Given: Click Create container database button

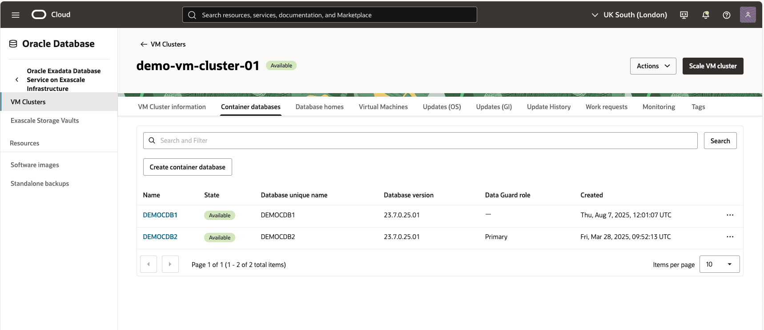Looking at the screenshot, I should pyautogui.click(x=188, y=167).
